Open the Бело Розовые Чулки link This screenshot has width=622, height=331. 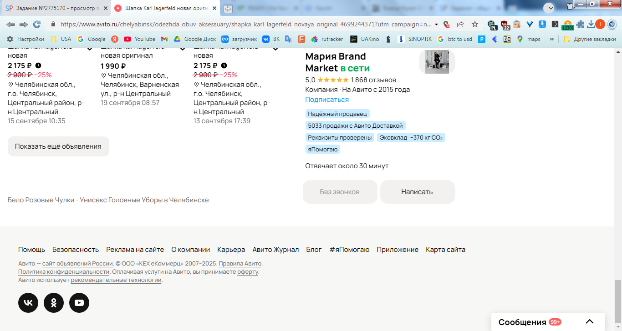point(41,200)
